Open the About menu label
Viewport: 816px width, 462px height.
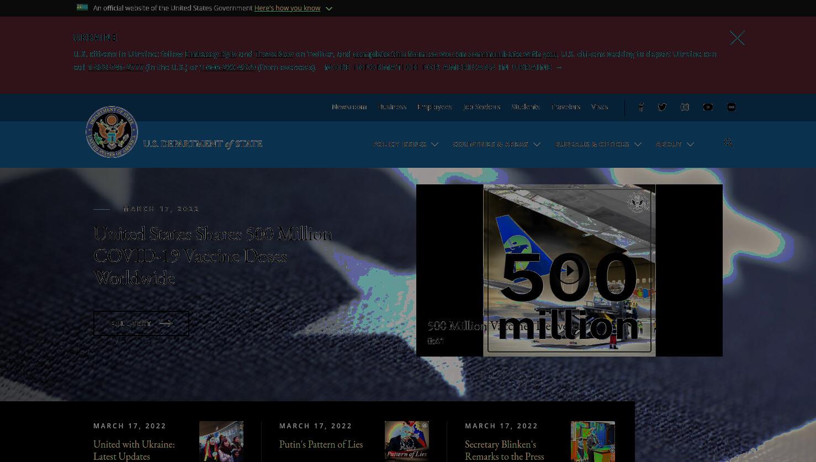pyautogui.click(x=669, y=144)
